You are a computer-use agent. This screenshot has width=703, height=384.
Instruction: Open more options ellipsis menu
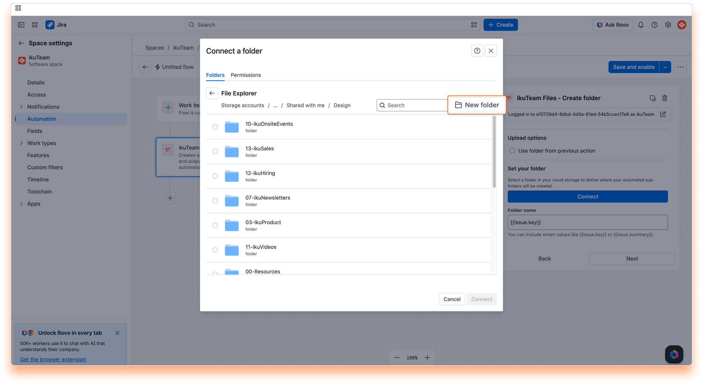pyautogui.click(x=680, y=67)
